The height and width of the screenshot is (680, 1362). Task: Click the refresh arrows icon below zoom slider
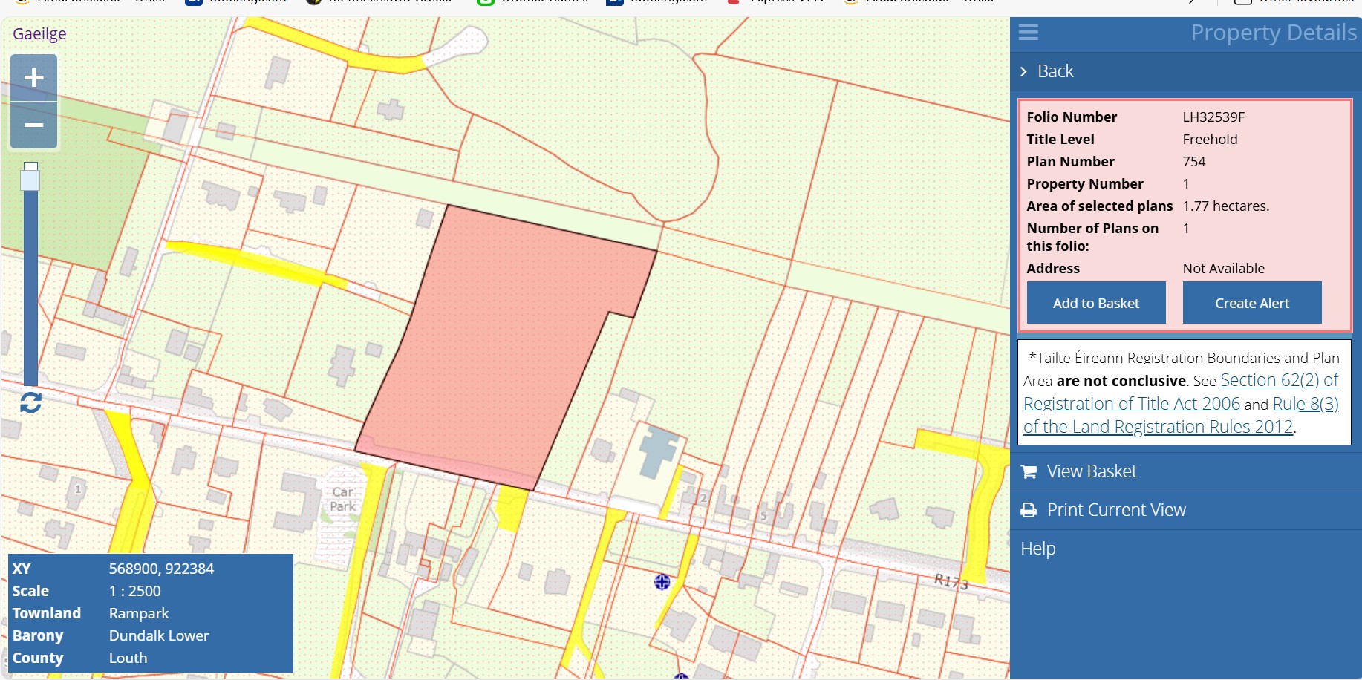click(x=30, y=402)
